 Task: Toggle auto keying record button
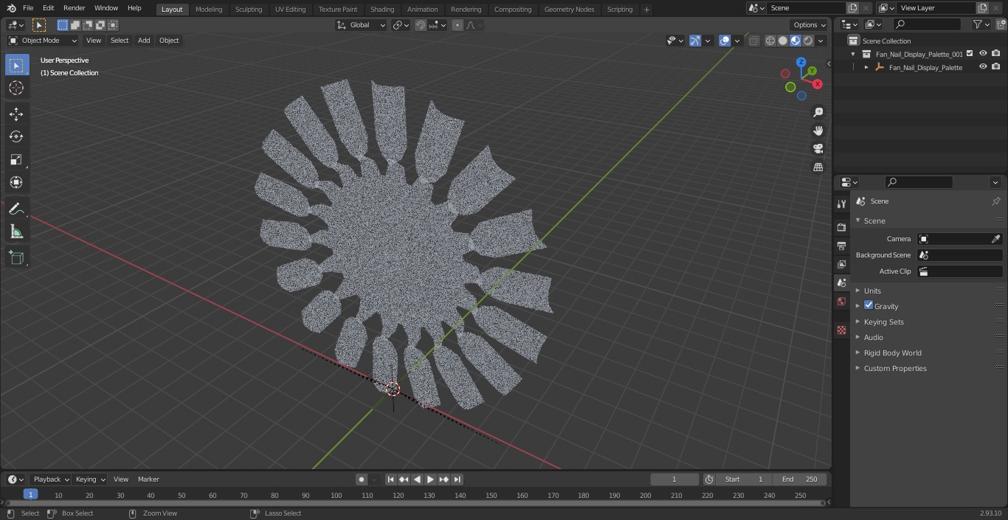362,479
